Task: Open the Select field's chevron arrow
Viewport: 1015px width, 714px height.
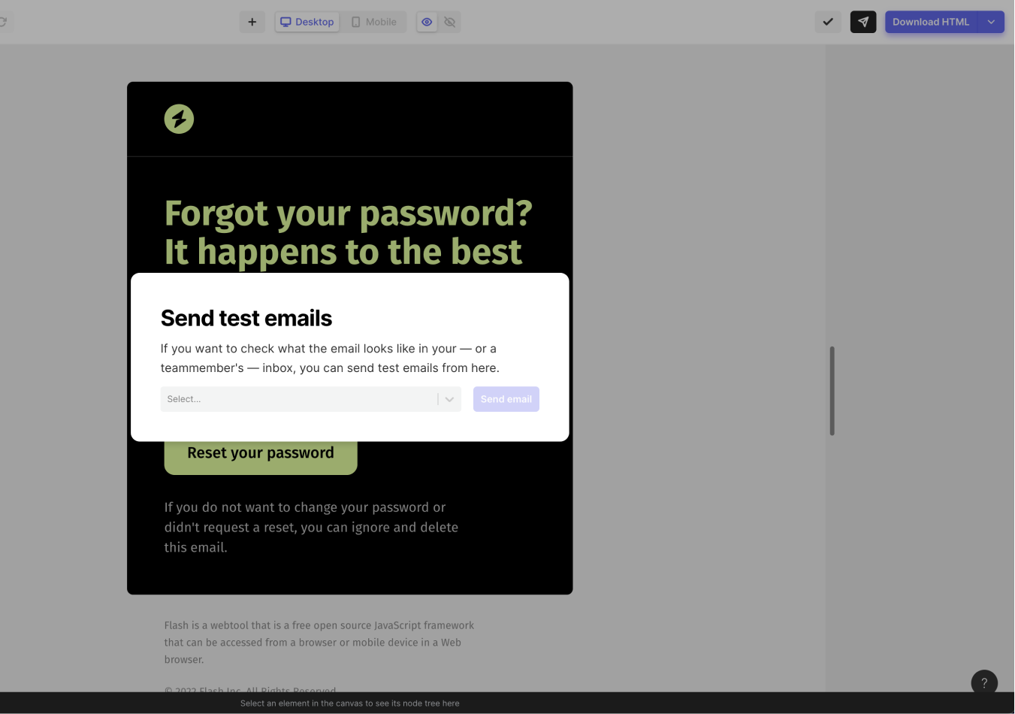Action: (x=449, y=399)
